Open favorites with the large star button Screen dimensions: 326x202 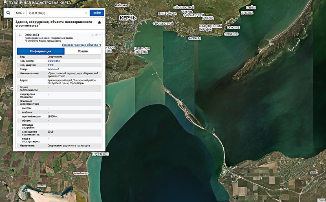pyautogui.click(x=99, y=22)
